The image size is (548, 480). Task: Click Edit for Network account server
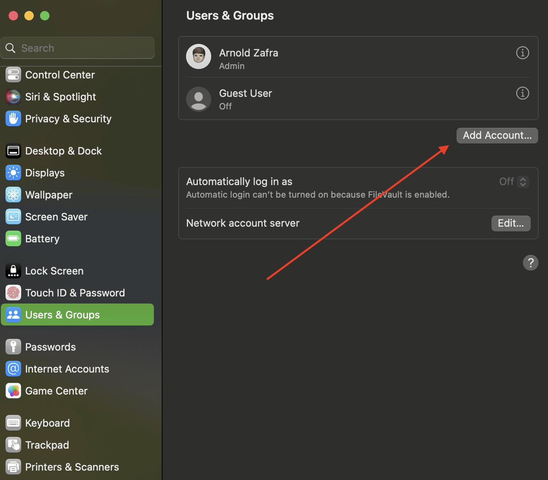point(511,224)
